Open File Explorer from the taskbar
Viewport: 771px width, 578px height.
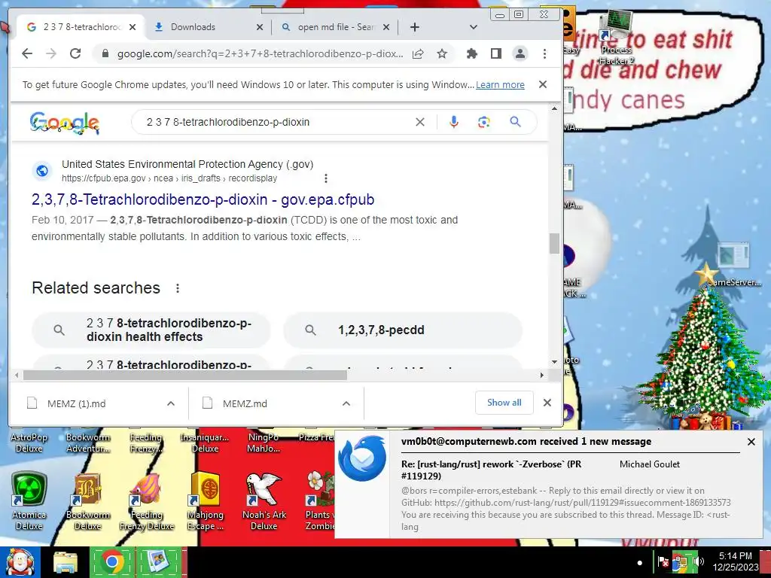point(66,563)
